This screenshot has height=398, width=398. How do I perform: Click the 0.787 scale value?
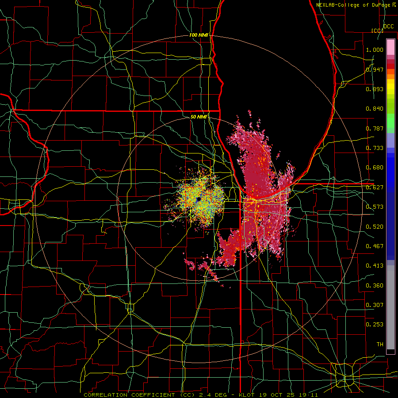tap(375, 128)
